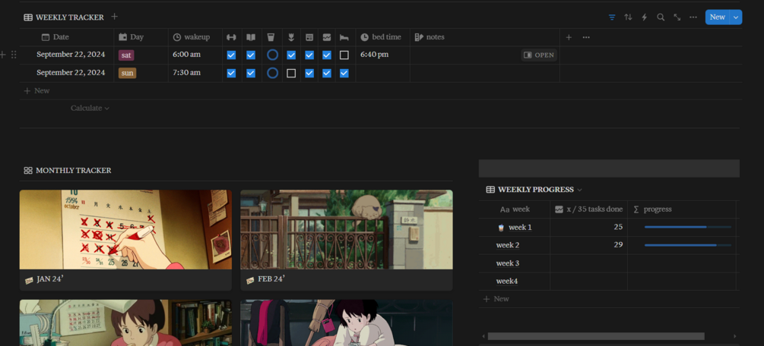Viewport: 764px width, 346px height.
Task: Click the page icon beside FEB 24'
Action: pyautogui.click(x=250, y=280)
